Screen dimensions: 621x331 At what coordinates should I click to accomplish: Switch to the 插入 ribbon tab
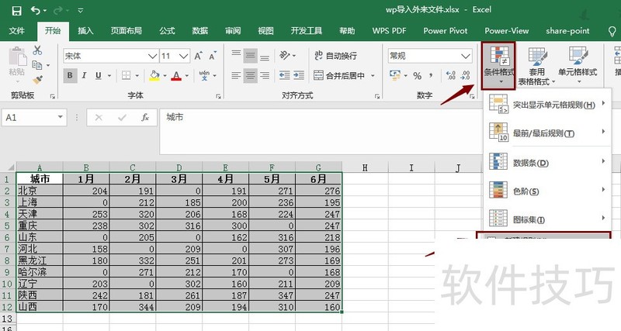click(85, 31)
